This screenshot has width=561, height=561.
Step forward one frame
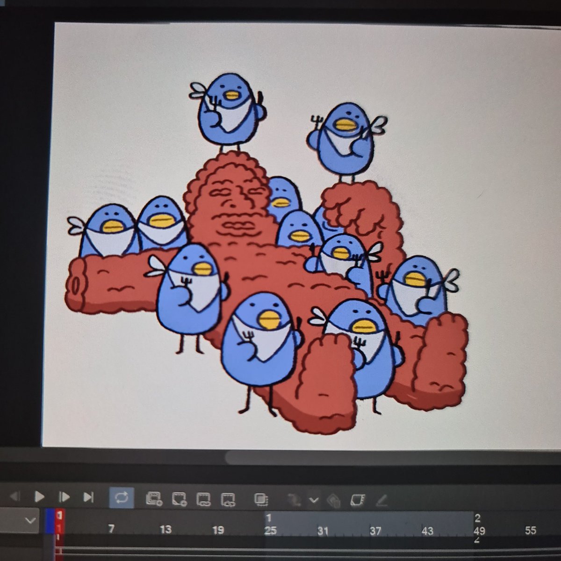[x=63, y=498]
